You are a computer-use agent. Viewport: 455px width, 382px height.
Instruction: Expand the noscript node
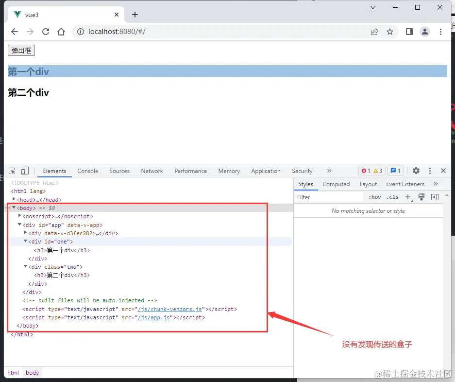[19, 216]
